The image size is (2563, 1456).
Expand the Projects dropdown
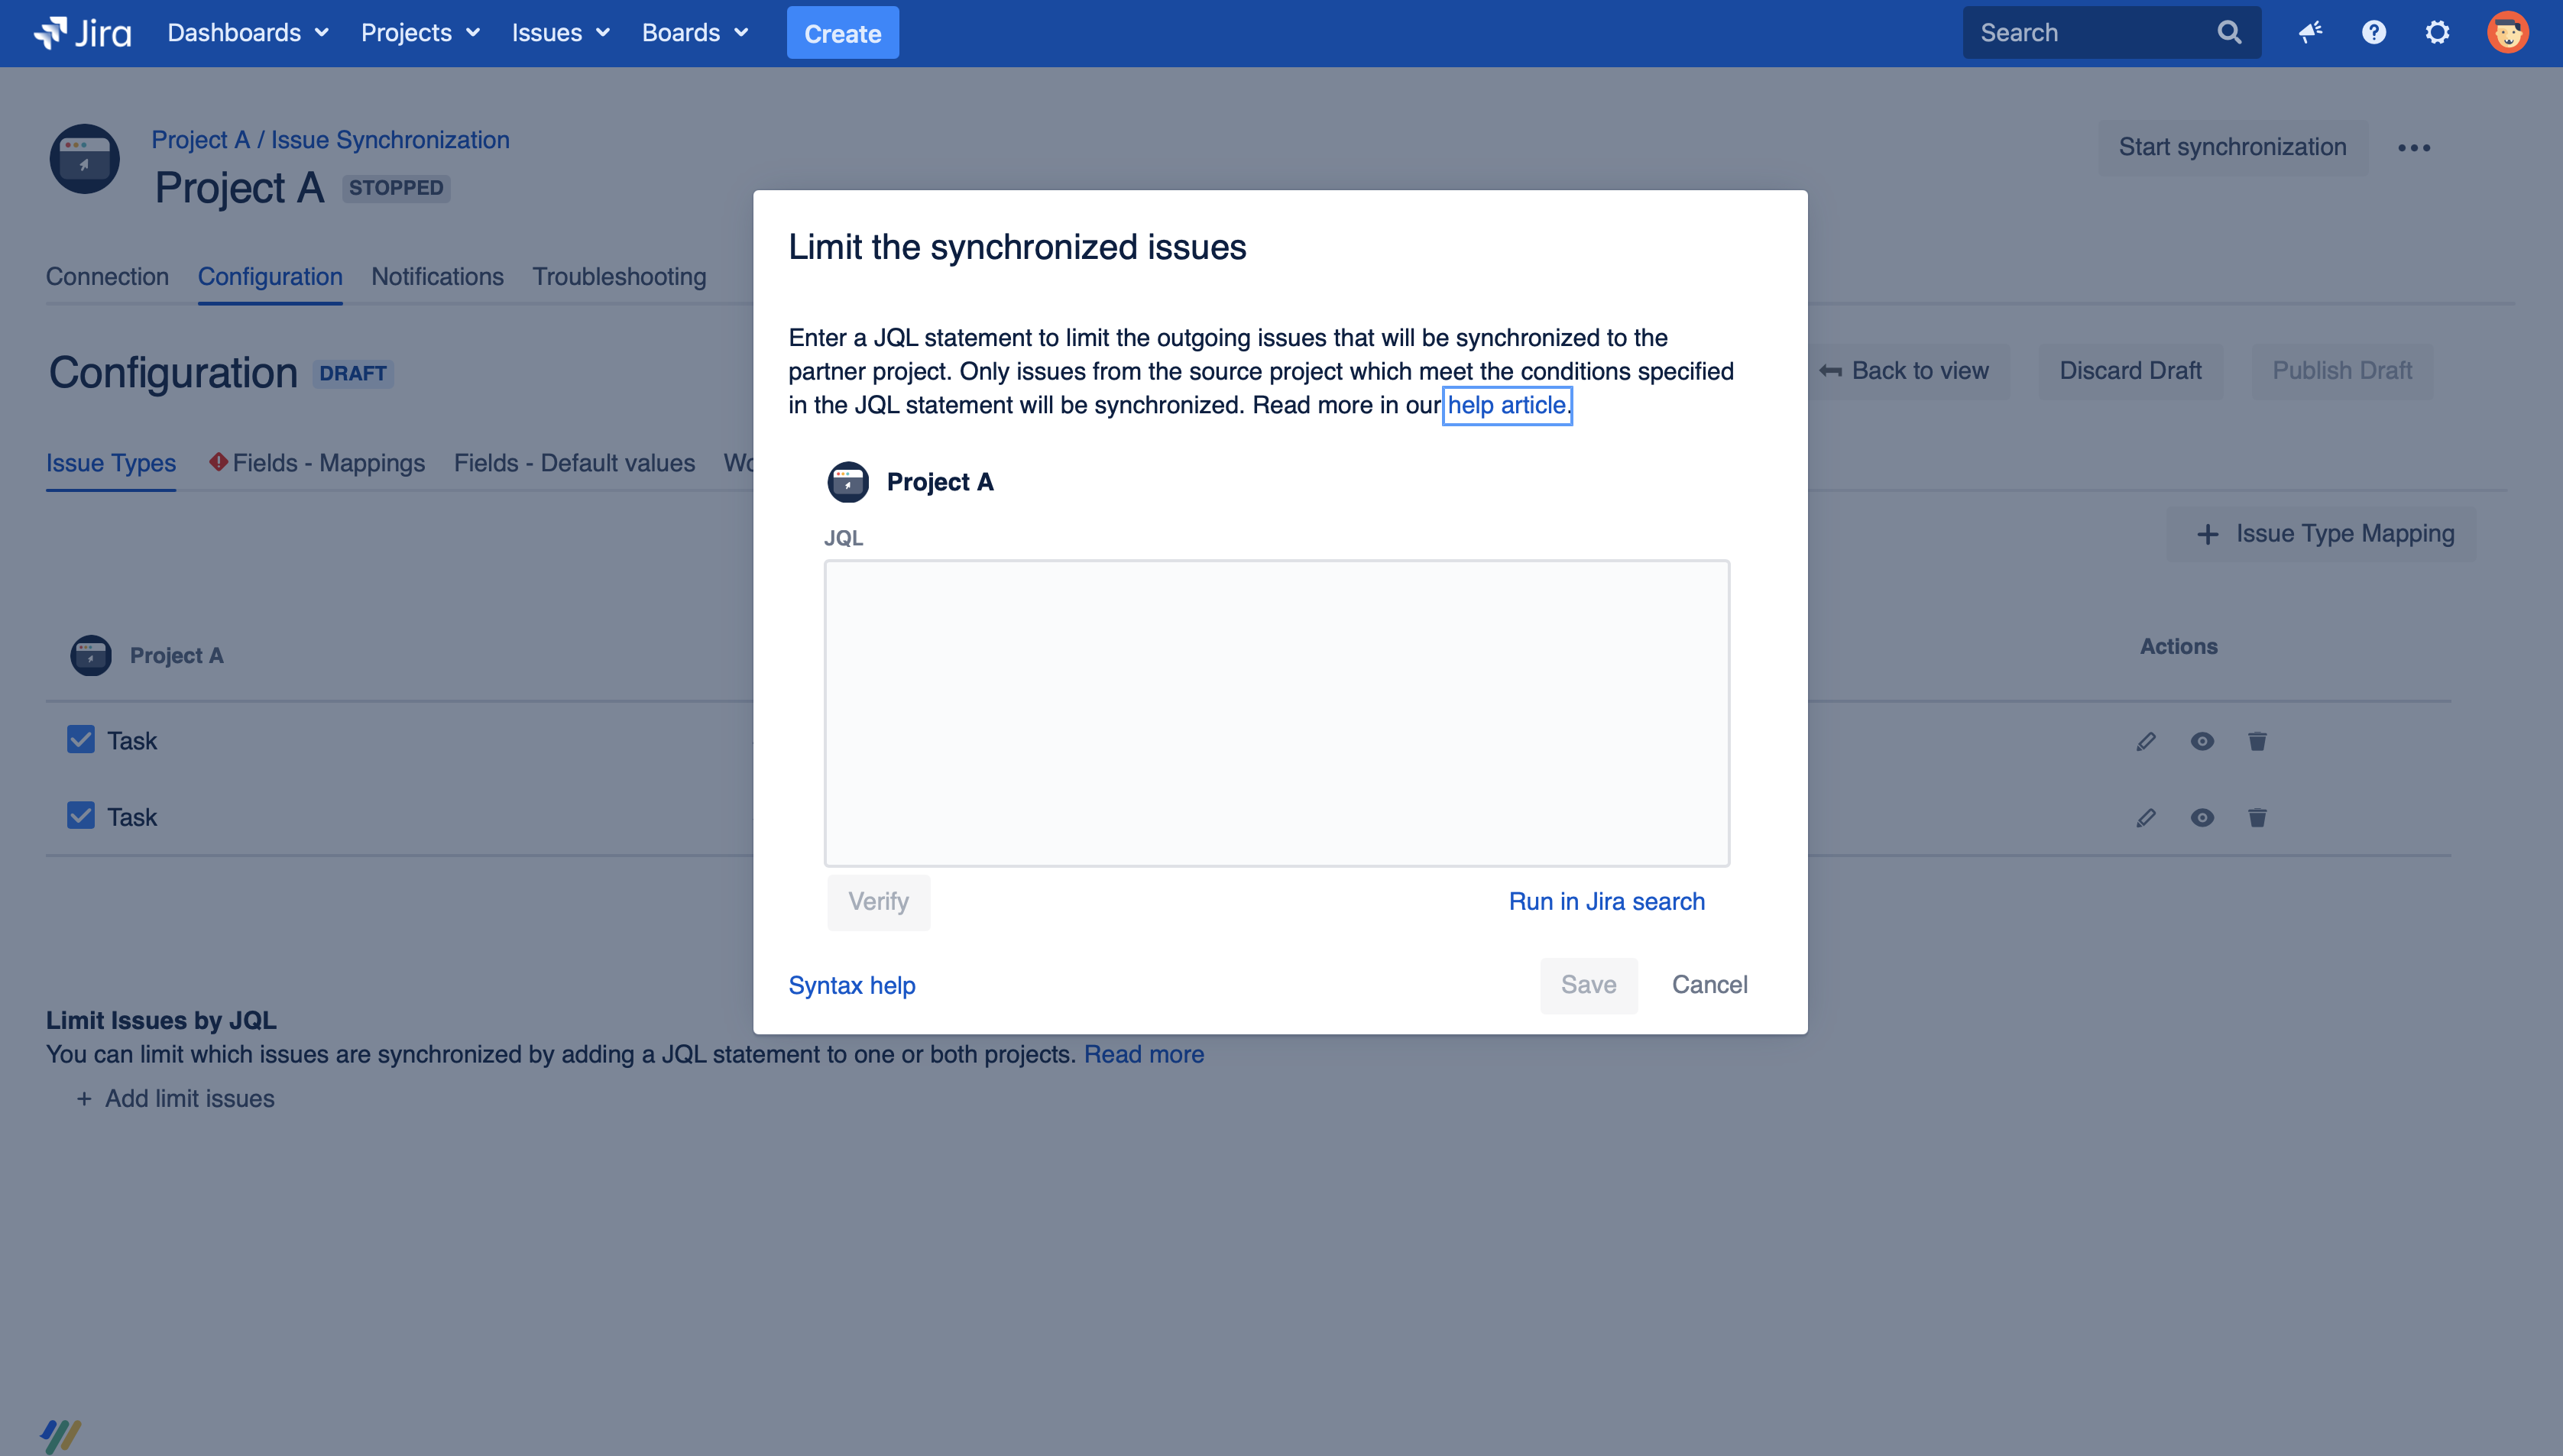pyautogui.click(x=419, y=32)
